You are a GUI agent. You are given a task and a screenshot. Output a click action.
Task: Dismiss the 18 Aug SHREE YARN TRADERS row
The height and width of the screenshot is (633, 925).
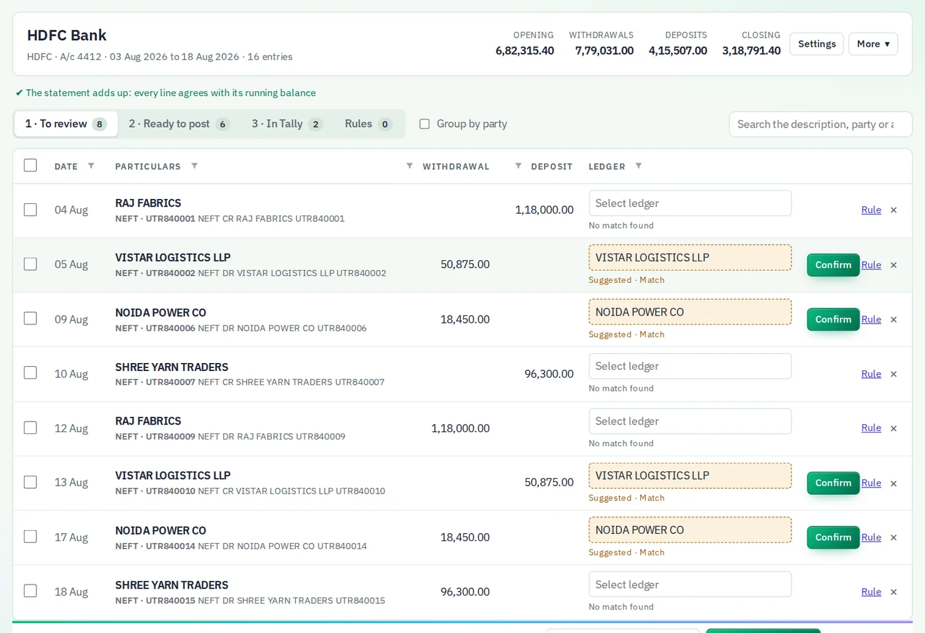click(894, 592)
